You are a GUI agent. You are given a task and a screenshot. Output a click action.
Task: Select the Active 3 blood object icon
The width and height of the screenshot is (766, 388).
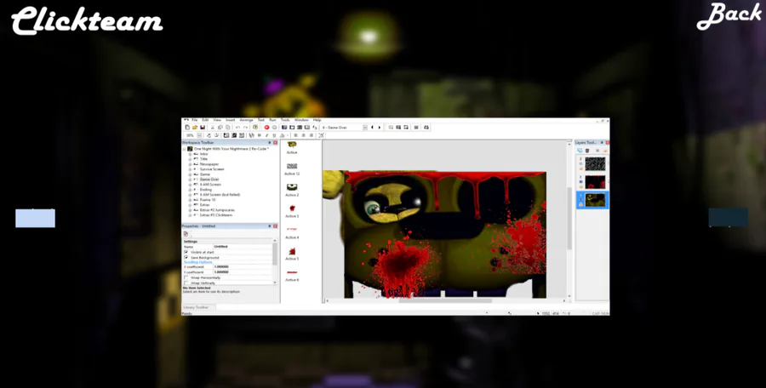pos(292,208)
